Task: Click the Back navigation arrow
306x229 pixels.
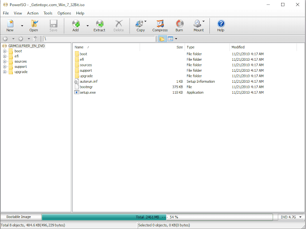Action: [5, 39]
